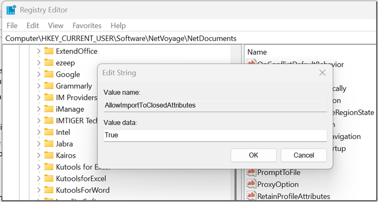This screenshot has height=202, width=378.
Task: Open the View menu
Action: pyautogui.click(x=56, y=25)
